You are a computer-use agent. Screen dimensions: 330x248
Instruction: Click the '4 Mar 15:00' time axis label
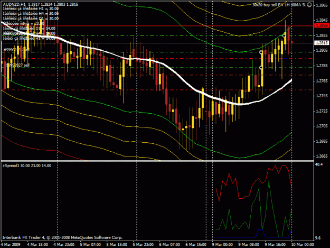tap(37, 244)
